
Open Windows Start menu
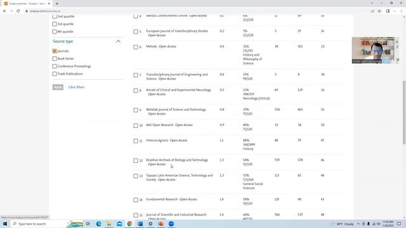5,224
